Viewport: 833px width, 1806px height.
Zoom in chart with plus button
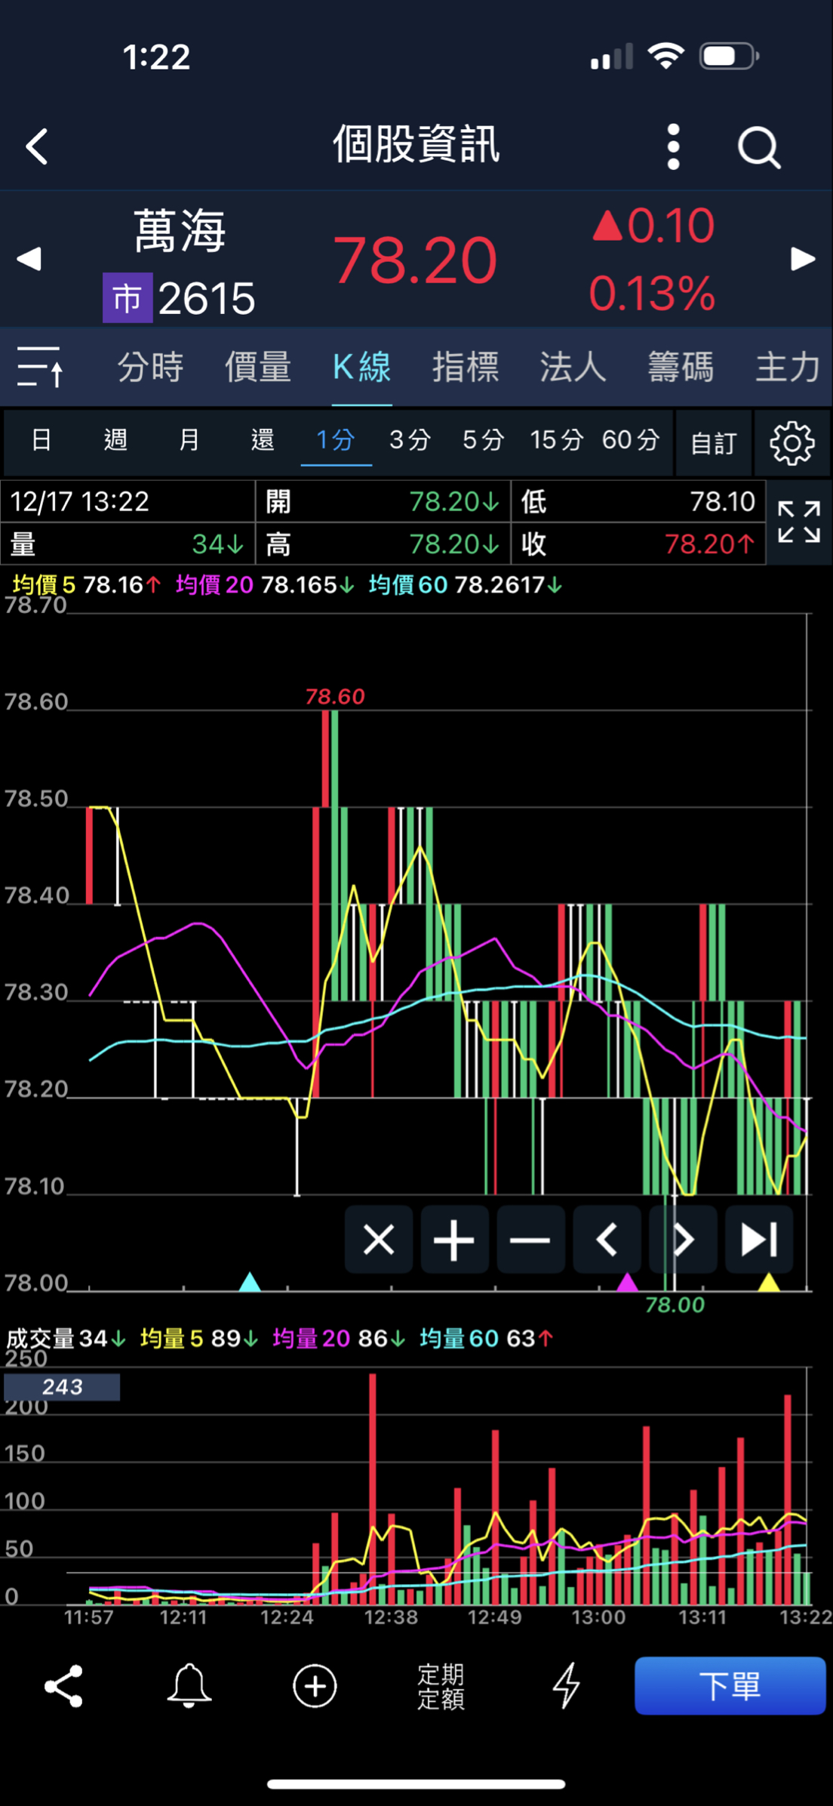454,1240
